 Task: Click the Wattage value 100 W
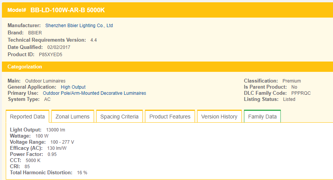(x=42, y=136)
